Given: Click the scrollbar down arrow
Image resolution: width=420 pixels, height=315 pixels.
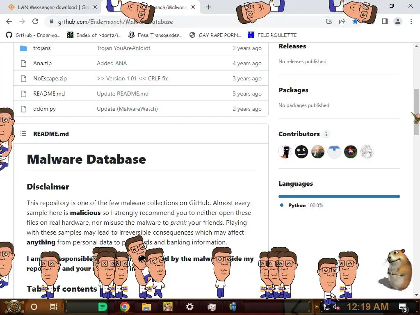Looking at the screenshot, I should [416, 295].
